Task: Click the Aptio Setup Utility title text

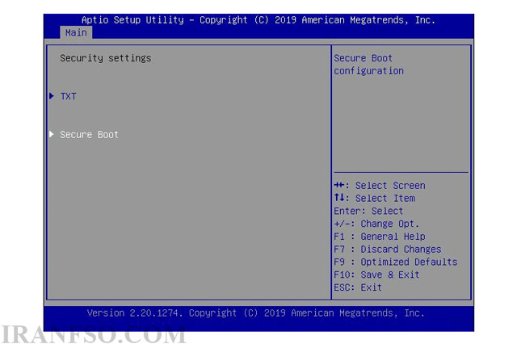Action: [x=258, y=20]
